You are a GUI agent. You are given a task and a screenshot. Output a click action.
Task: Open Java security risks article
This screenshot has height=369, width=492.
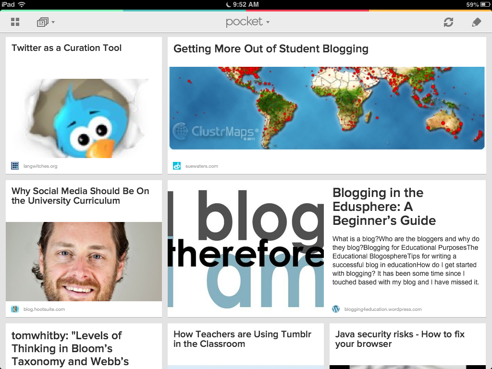400,339
